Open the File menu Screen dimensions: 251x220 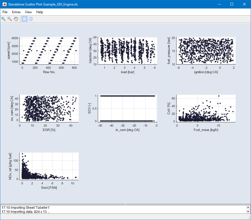tap(5, 12)
